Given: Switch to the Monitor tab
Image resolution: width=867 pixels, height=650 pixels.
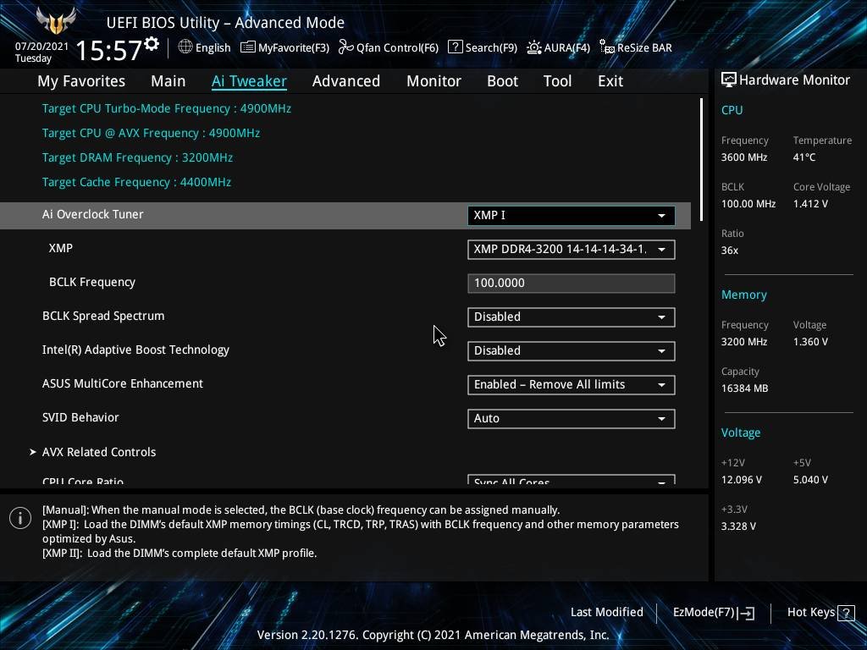Looking at the screenshot, I should coord(433,81).
